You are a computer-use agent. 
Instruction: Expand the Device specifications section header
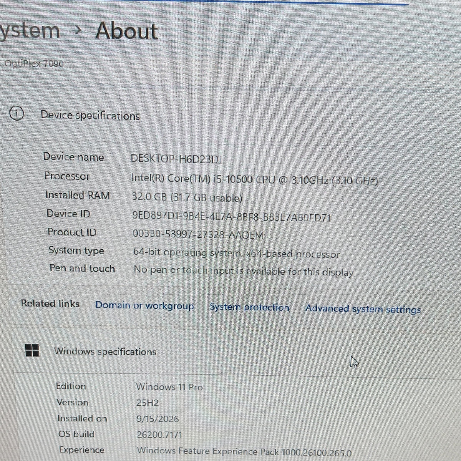tap(90, 115)
